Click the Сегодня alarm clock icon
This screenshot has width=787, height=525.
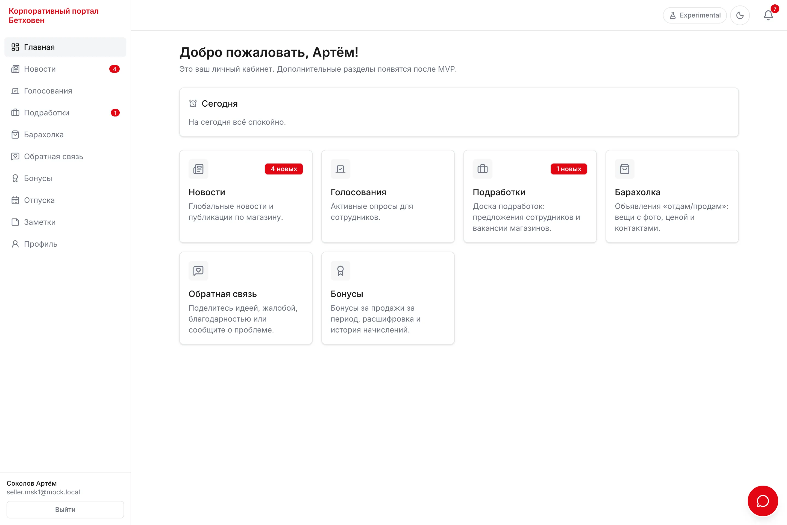click(x=193, y=104)
